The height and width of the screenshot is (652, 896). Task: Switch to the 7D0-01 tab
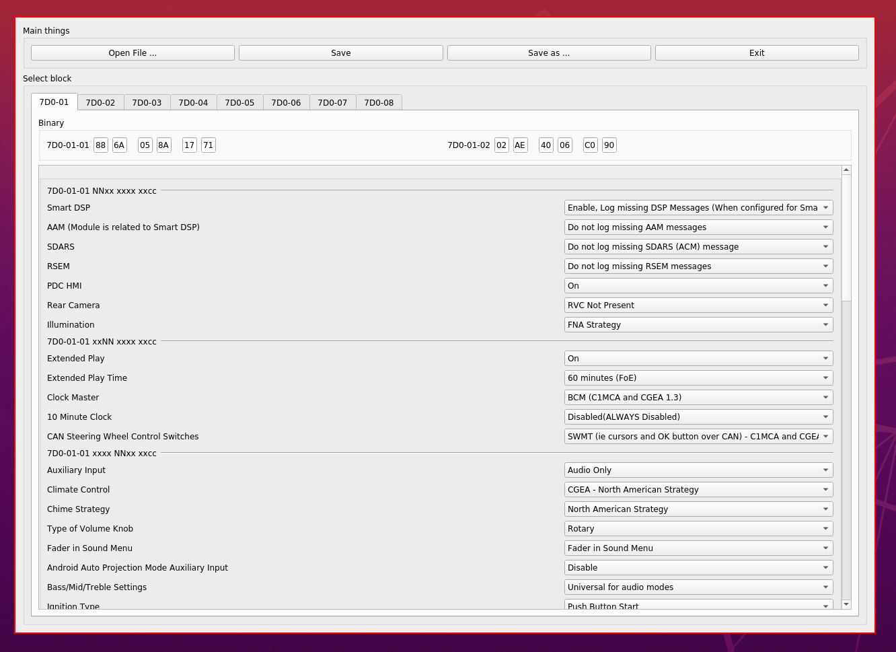point(54,102)
